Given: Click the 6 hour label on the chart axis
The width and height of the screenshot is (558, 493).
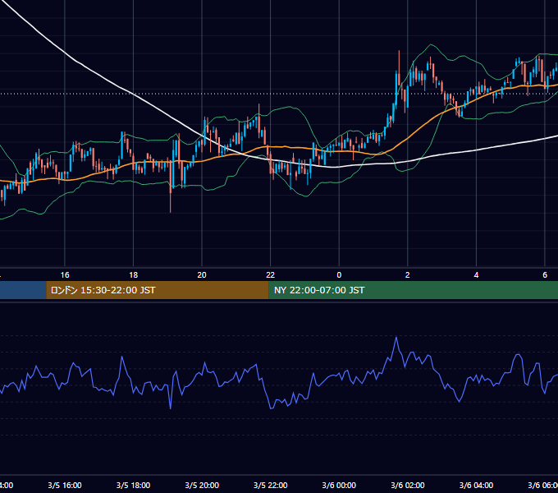Looking at the screenshot, I should (545, 275).
